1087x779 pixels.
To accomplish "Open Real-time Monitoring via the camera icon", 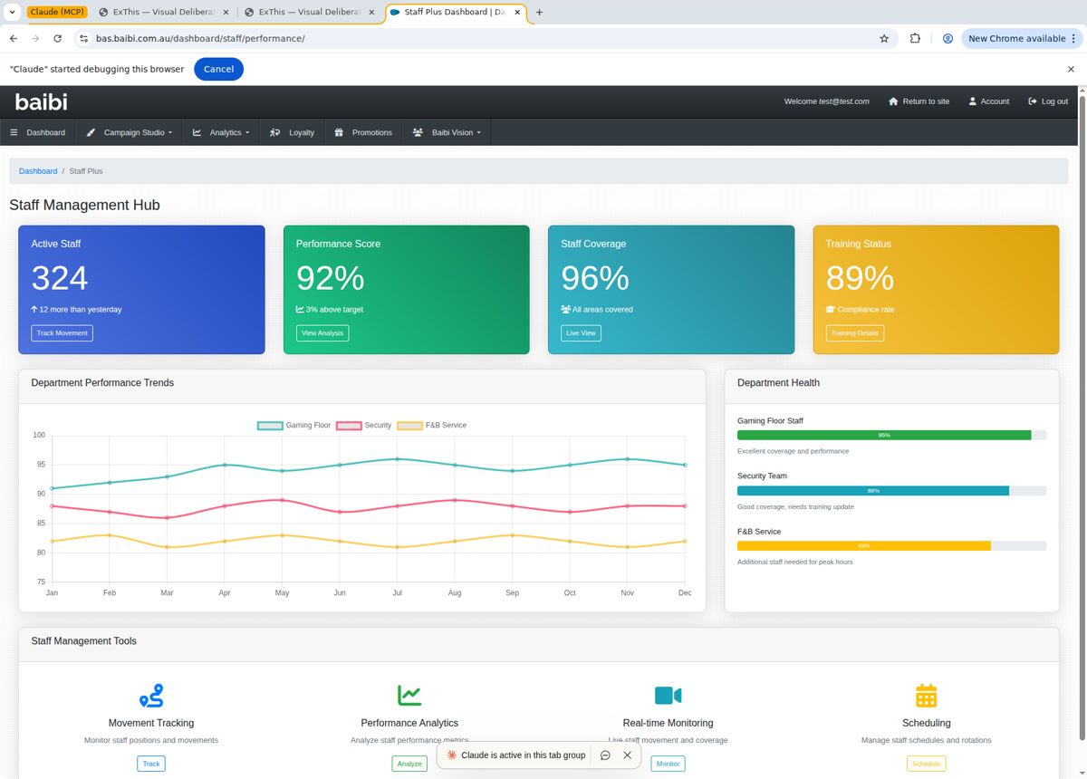I will pyautogui.click(x=668, y=696).
